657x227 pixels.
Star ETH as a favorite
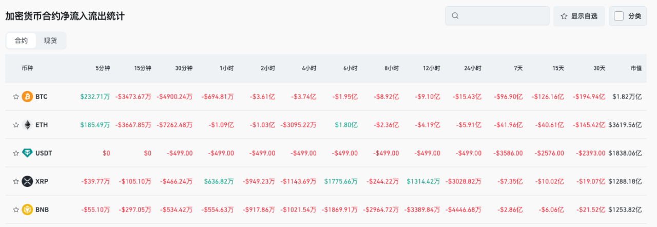[15, 125]
